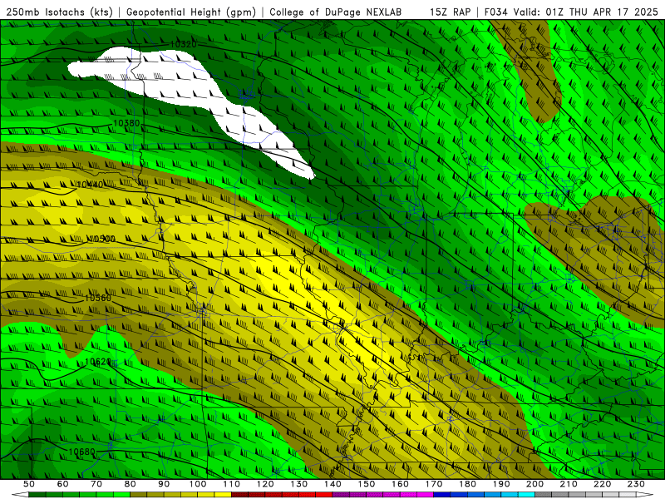Click the dark blue swatch starting at 170
Image resolution: width=665 pixels, height=499 pixels.
point(442,495)
